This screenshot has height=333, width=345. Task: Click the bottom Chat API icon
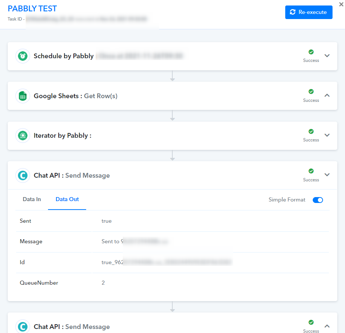coord(23,326)
